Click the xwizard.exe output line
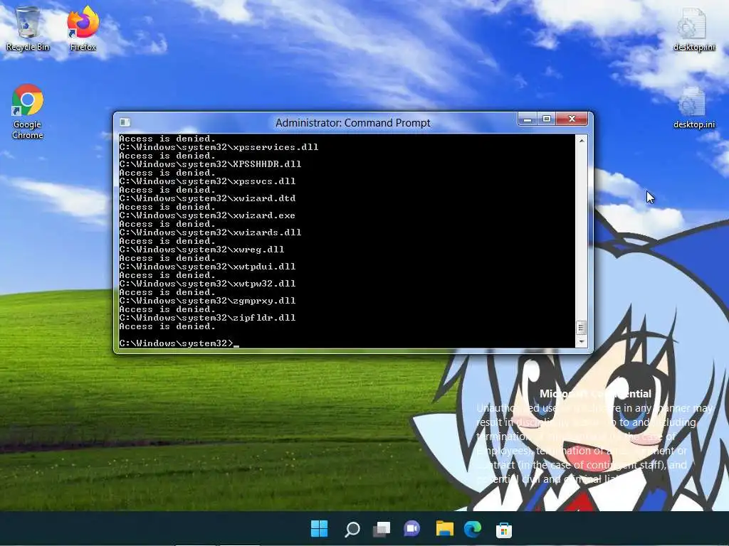Viewport: 729px width, 546px height. pyautogui.click(x=207, y=215)
